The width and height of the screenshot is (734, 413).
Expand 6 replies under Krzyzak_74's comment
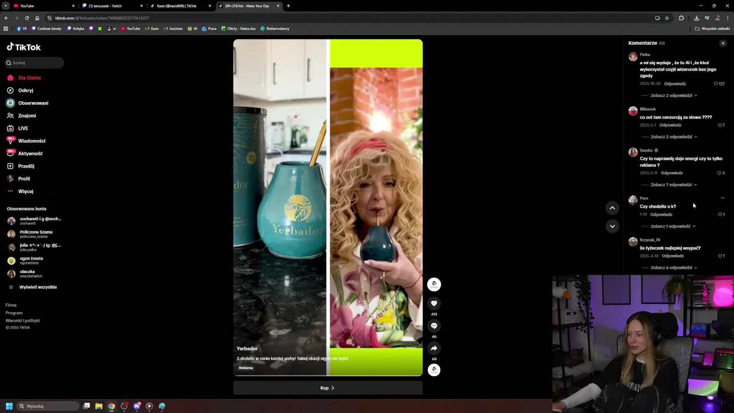674,267
